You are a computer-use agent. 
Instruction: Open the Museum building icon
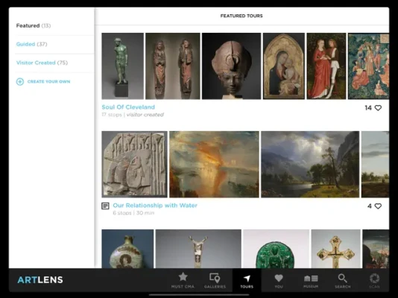(x=311, y=278)
